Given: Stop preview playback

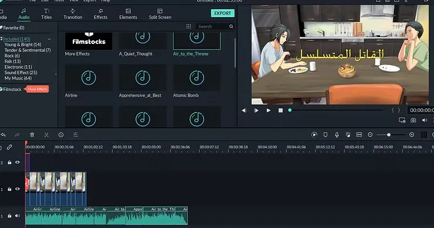Looking at the screenshot, I should click(280, 110).
